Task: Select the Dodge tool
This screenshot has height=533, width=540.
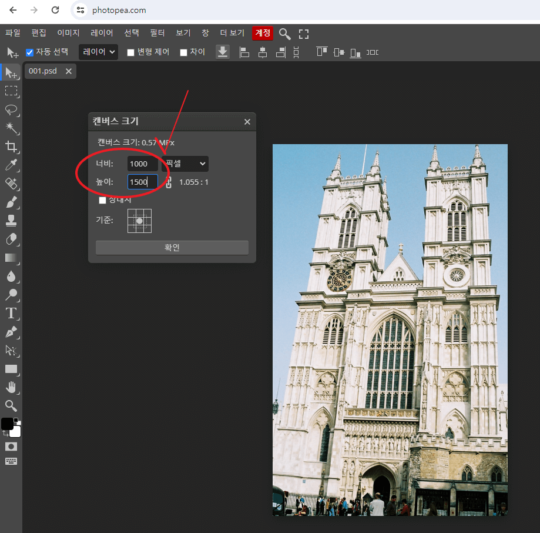Action: tap(11, 295)
